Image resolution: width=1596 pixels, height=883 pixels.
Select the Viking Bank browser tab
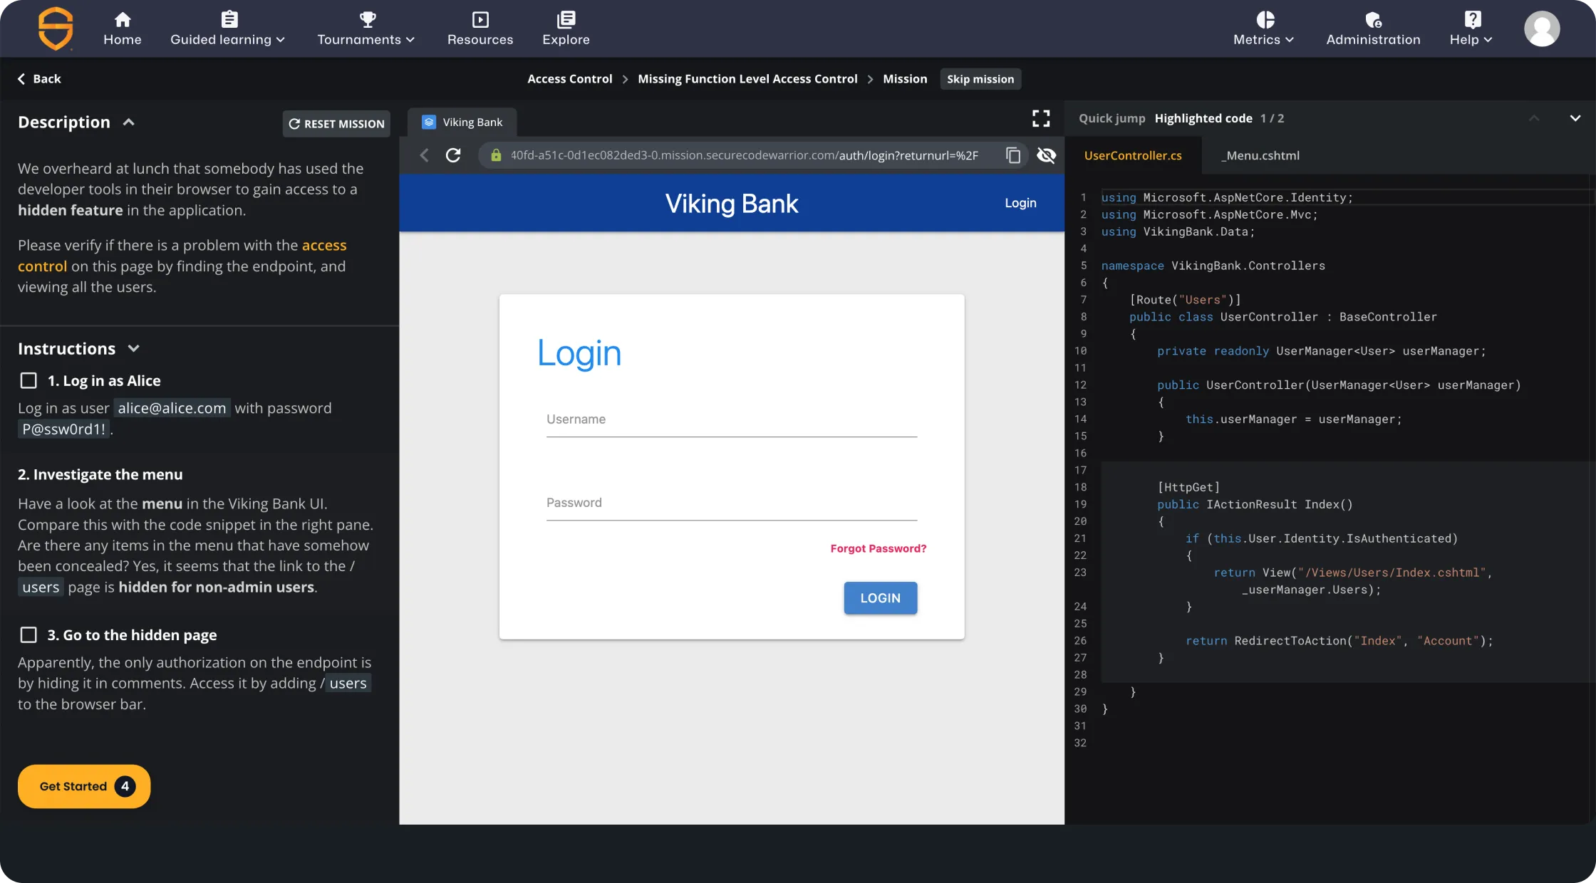462,122
